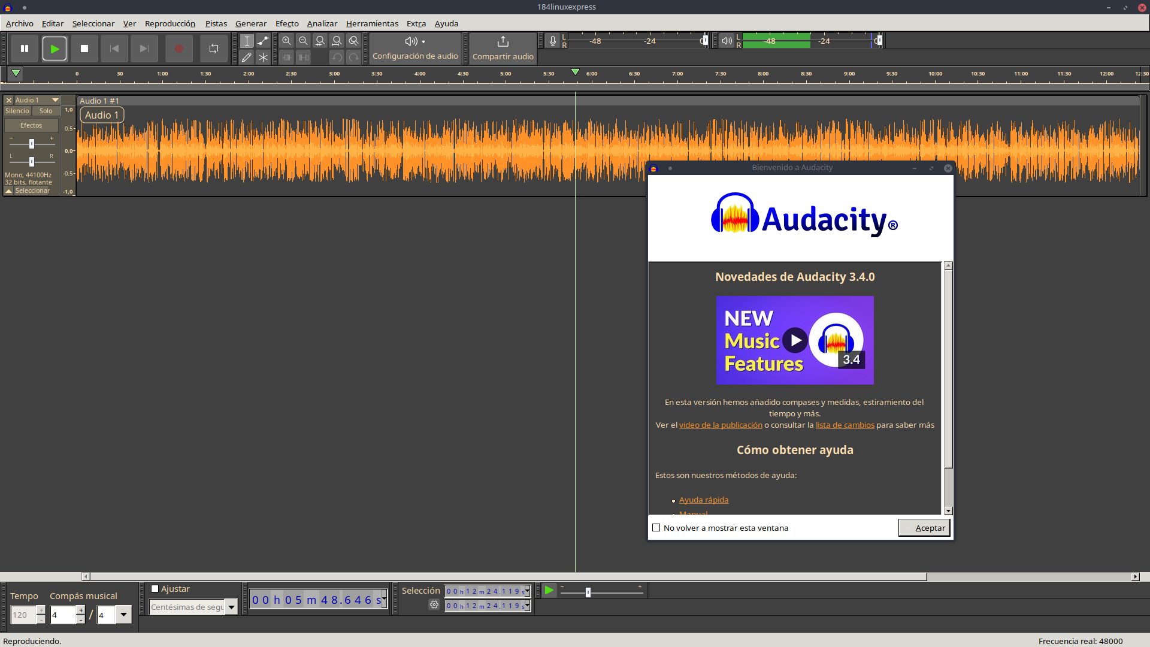This screenshot has width=1150, height=647.
Task: Select the Draw (pencil) tool
Action: tap(247, 58)
